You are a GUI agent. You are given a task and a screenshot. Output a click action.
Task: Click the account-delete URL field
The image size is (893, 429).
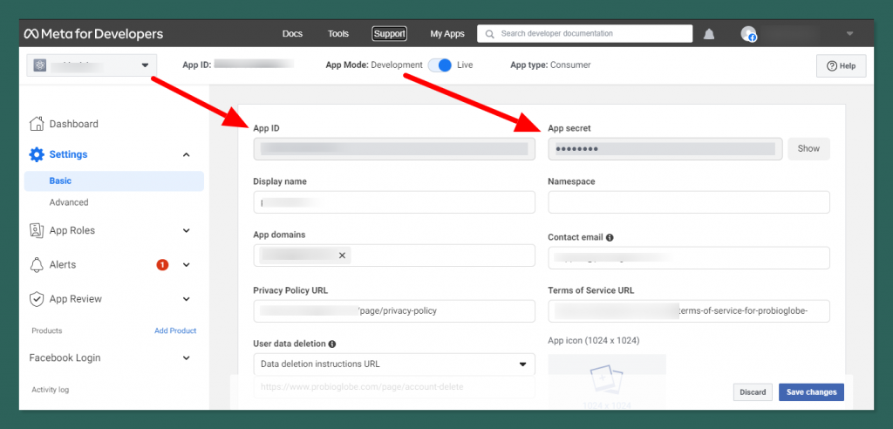394,387
